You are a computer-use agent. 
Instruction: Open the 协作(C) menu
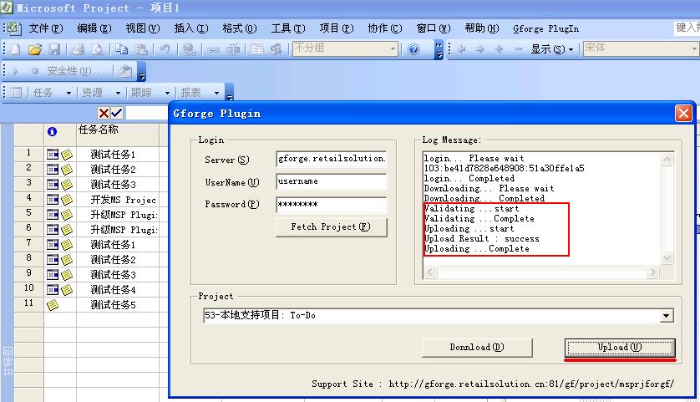(385, 28)
